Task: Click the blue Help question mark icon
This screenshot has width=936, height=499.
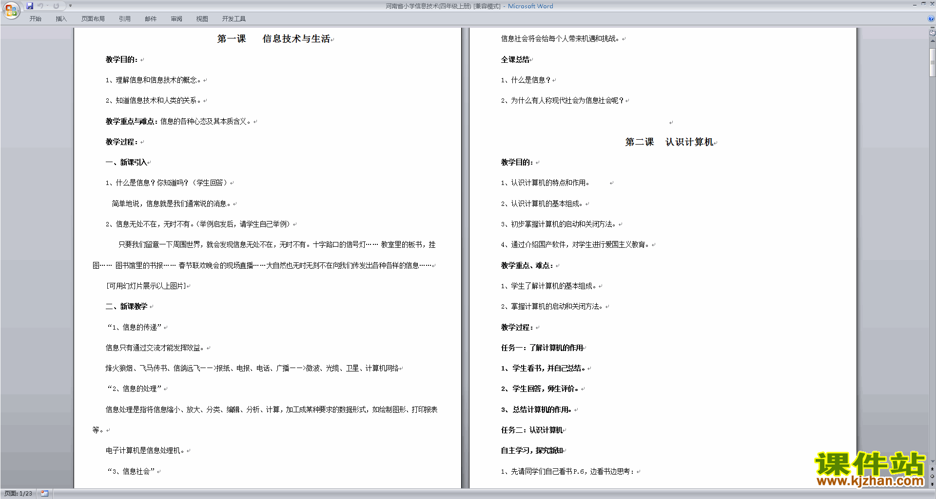Action: tap(931, 18)
